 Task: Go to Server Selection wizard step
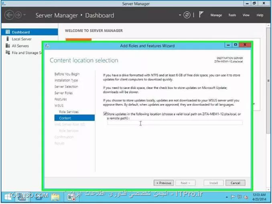66,87
